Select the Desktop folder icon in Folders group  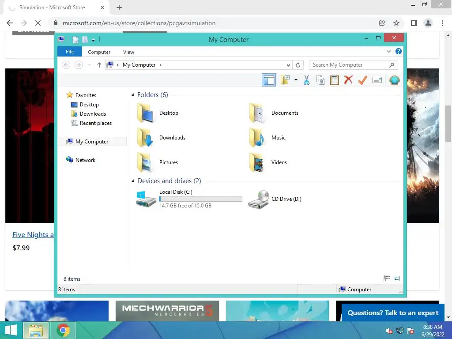[x=146, y=113]
